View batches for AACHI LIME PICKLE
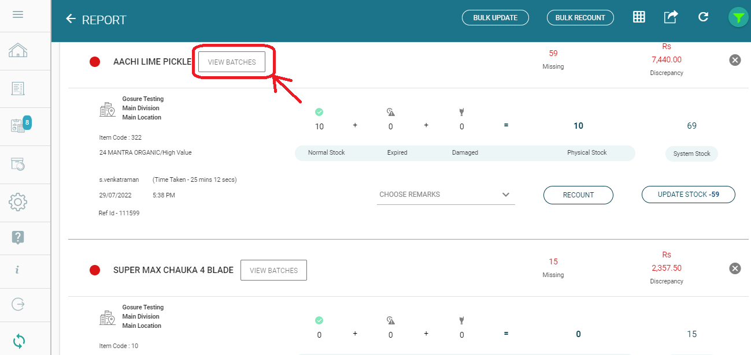This screenshot has height=355, width=751. pyautogui.click(x=232, y=62)
